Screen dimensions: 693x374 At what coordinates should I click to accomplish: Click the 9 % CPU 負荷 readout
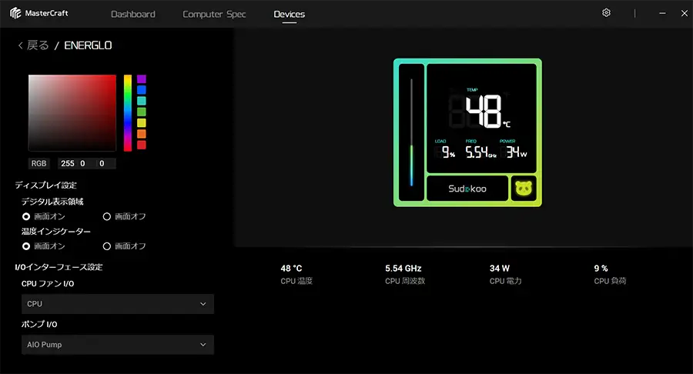pos(610,274)
